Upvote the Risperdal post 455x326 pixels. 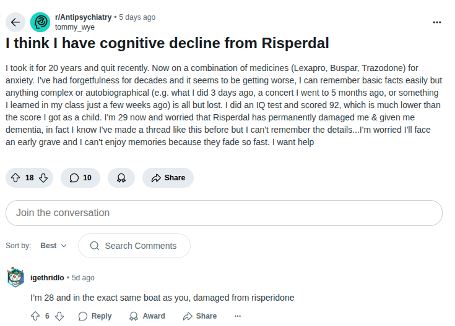coord(16,178)
